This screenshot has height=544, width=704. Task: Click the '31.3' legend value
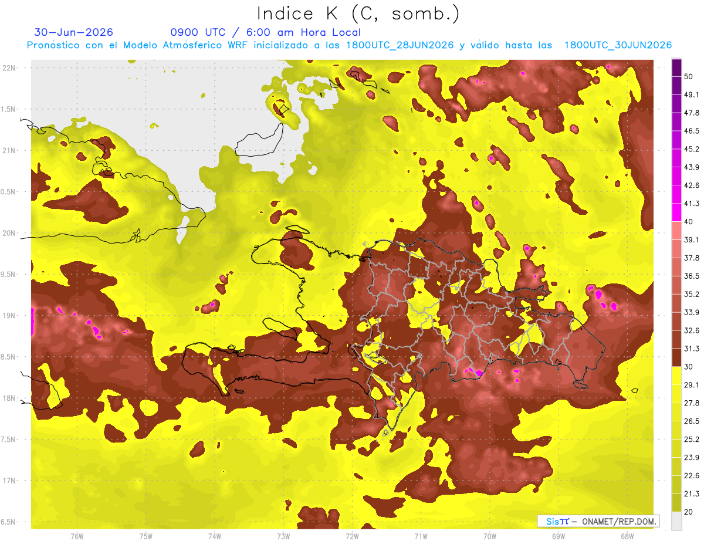[x=692, y=349]
